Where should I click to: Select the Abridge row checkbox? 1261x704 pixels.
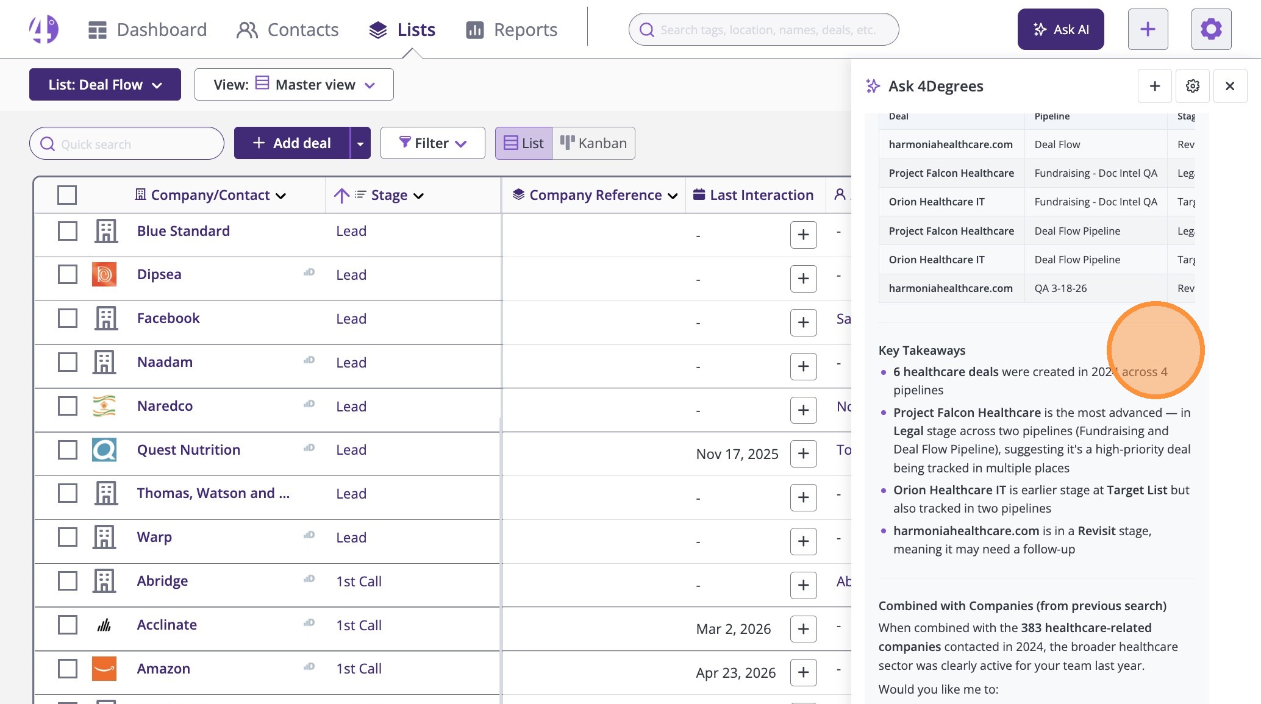tap(67, 581)
